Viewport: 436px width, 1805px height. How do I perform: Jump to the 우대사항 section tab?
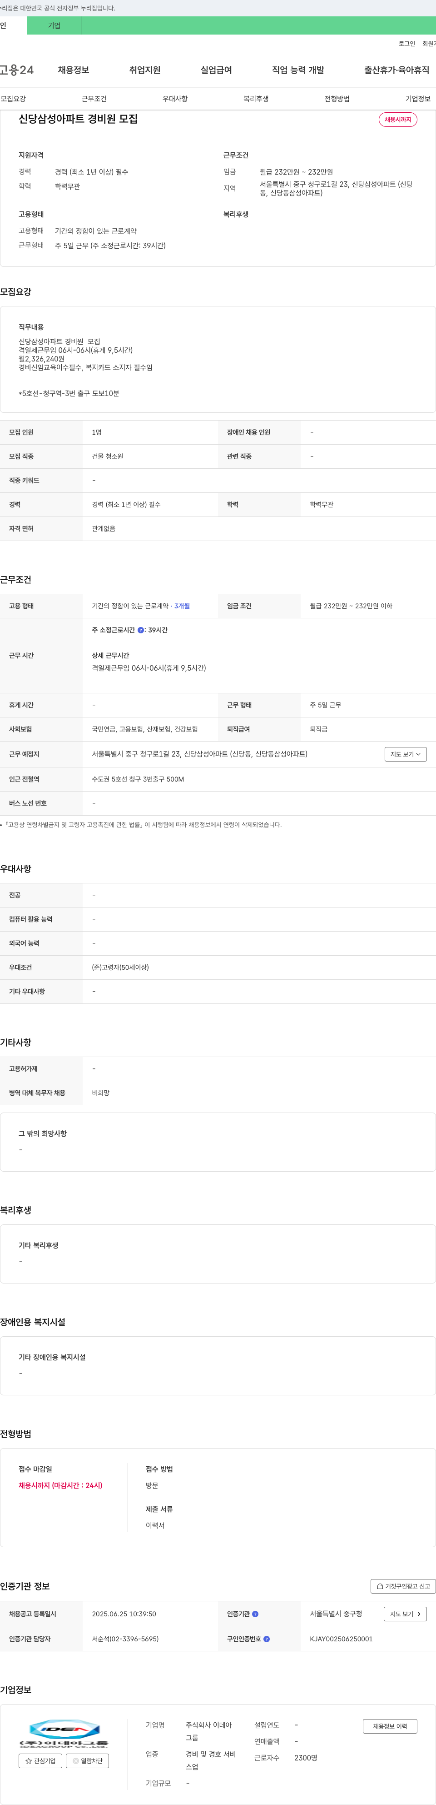[x=175, y=99]
